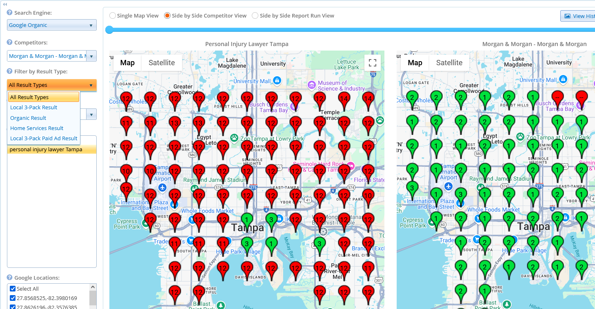Open help icon beside Competitors label
This screenshot has height=309, width=595.
[9, 42]
